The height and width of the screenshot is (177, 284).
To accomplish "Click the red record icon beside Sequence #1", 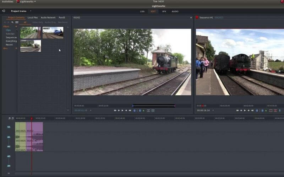I will (x=197, y=17).
